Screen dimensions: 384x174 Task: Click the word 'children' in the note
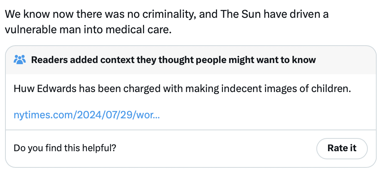click(x=333, y=89)
